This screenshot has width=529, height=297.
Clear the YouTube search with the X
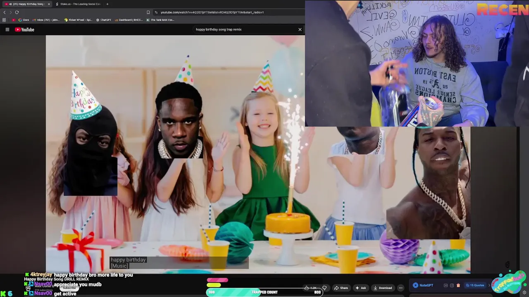(300, 29)
